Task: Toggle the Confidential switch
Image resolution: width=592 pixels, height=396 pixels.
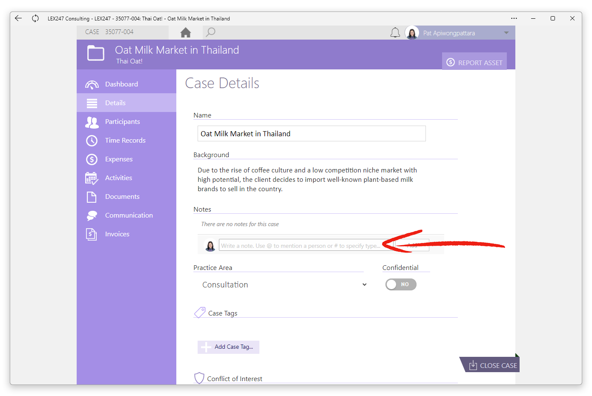Action: pos(401,284)
